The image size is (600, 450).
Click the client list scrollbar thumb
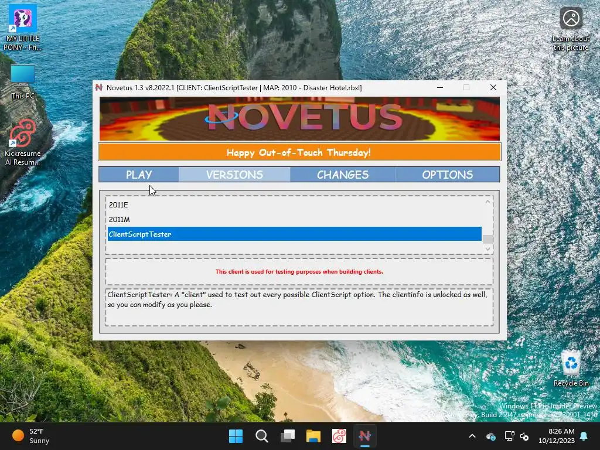click(487, 239)
